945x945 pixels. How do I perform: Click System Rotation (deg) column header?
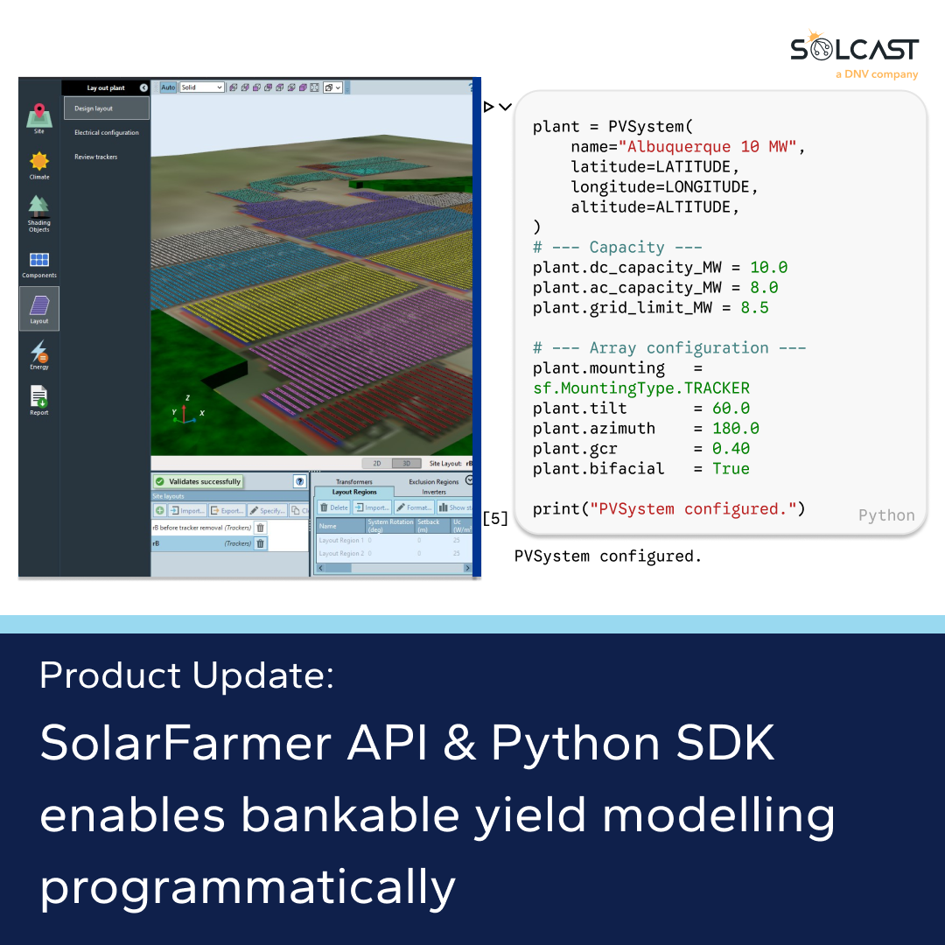[390, 526]
